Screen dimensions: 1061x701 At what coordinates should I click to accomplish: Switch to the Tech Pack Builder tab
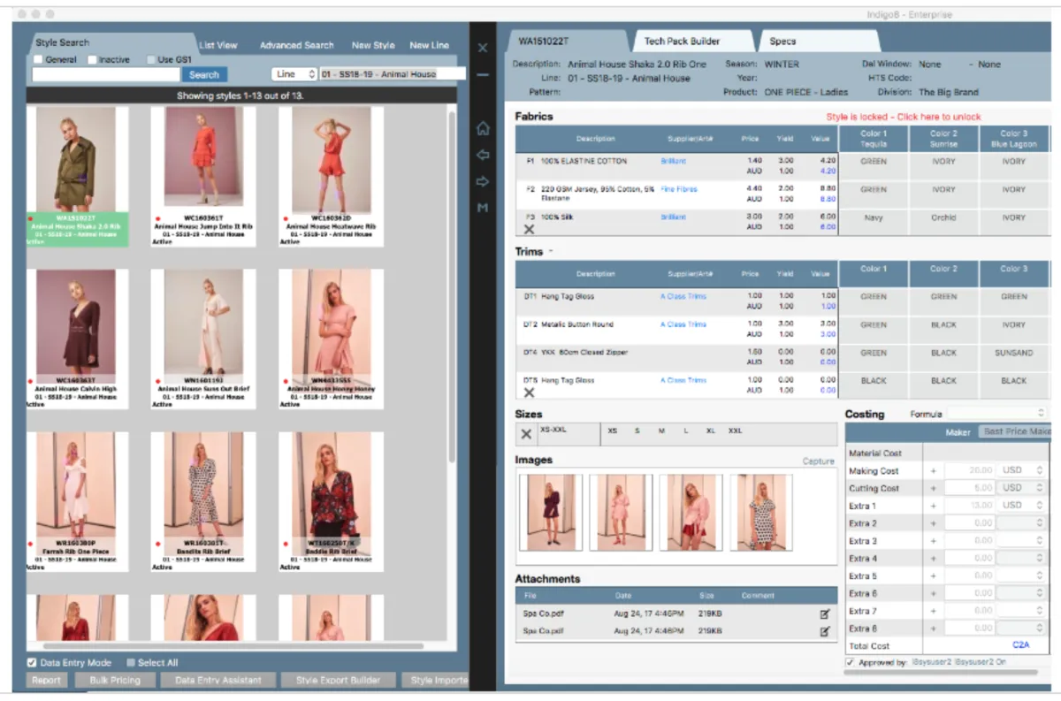pos(682,42)
